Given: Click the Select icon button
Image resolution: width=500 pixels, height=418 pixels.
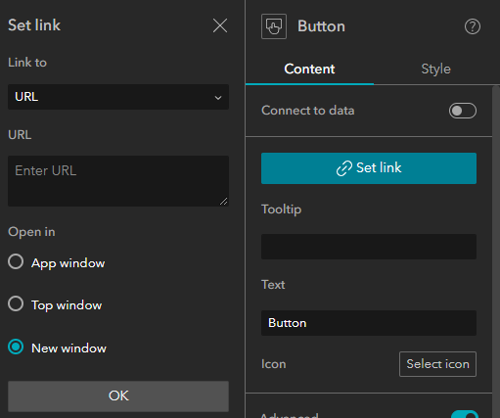Looking at the screenshot, I should pyautogui.click(x=437, y=364).
